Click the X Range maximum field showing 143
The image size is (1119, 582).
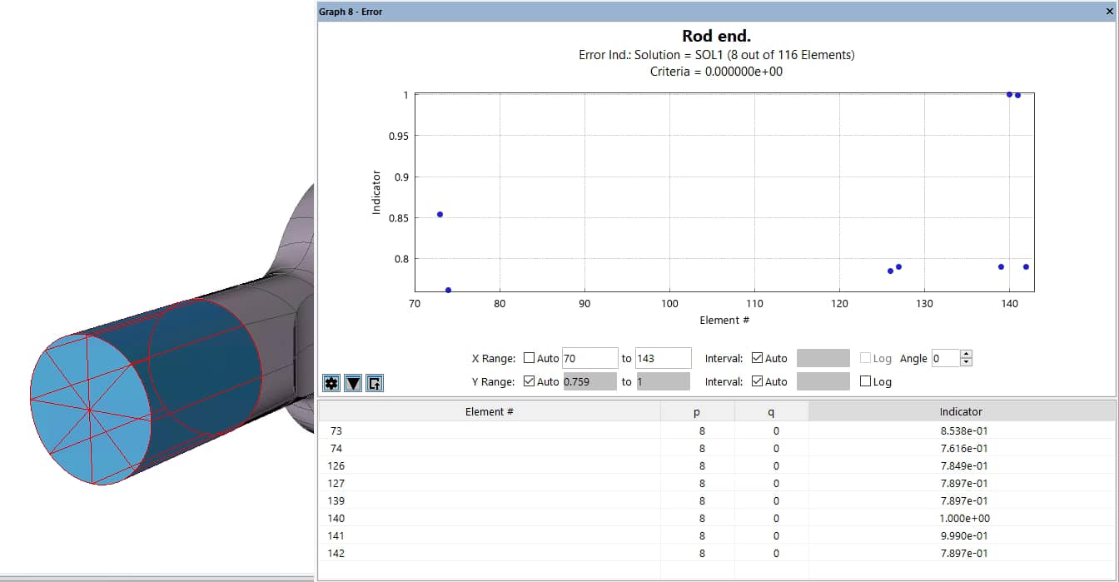click(x=662, y=359)
